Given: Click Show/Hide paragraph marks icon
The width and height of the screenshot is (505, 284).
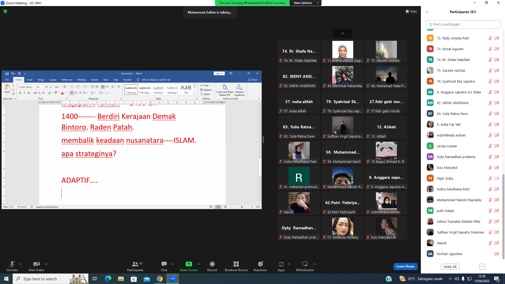Looking at the screenshot, I should 119,87.
